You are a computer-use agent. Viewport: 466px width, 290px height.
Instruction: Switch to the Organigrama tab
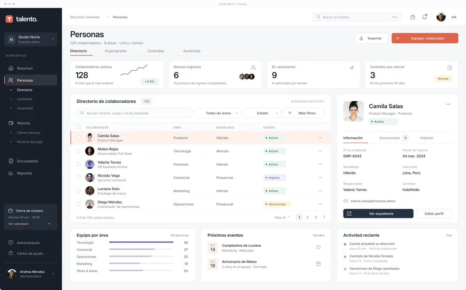coord(115,51)
